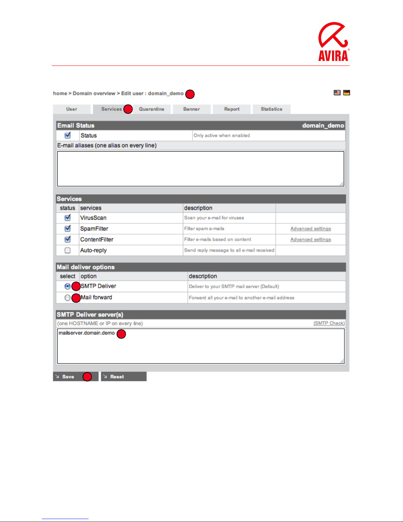Disable the VirusScan service checkbox
Screen dimensions: 403x522
pyautogui.click(x=68, y=218)
